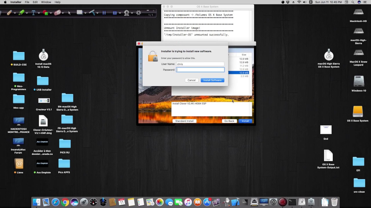Click the wiper clear-annotations tool
The height and width of the screenshot is (208, 371).
point(92,13)
